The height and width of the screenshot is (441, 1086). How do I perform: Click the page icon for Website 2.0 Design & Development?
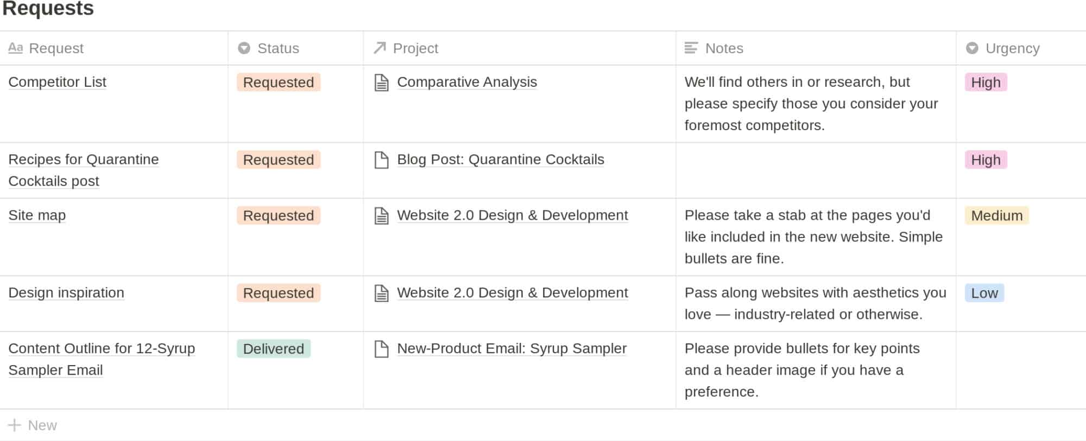coord(382,215)
